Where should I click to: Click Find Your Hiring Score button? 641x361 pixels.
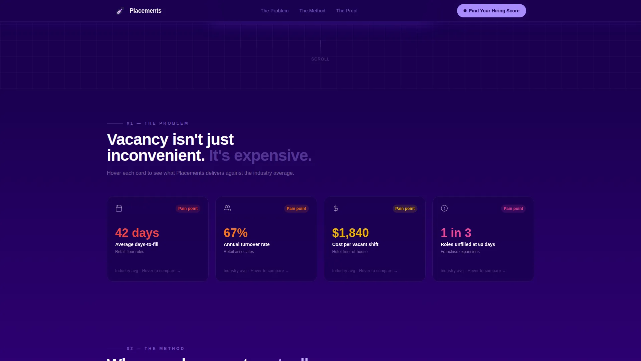point(491,11)
